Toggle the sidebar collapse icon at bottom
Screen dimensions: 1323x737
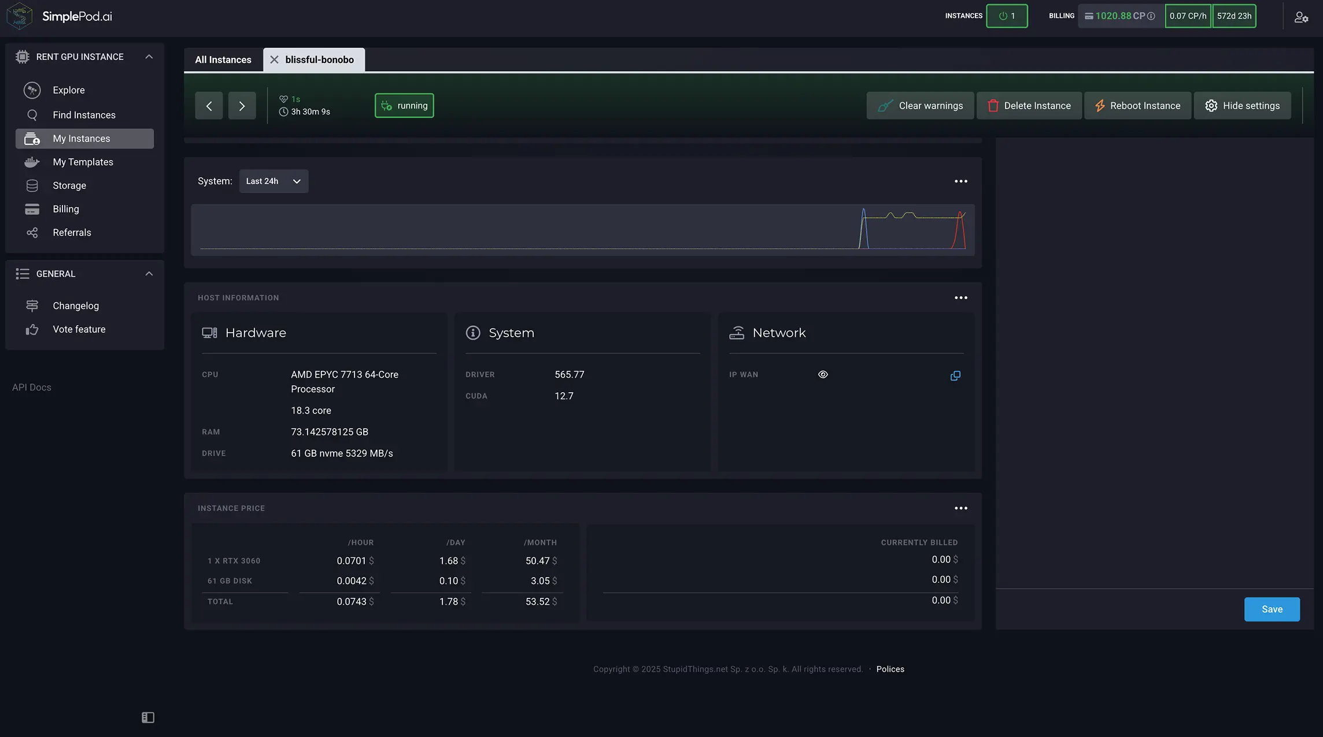pos(148,717)
